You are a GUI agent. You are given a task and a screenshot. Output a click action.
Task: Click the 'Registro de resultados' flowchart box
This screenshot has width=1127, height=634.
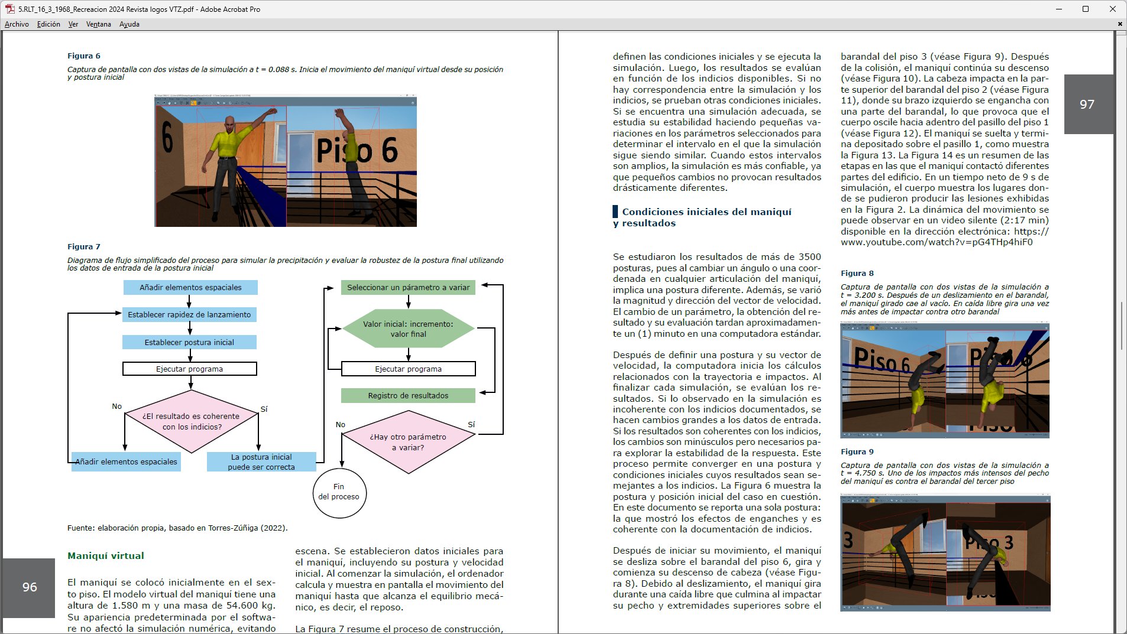pyautogui.click(x=408, y=395)
